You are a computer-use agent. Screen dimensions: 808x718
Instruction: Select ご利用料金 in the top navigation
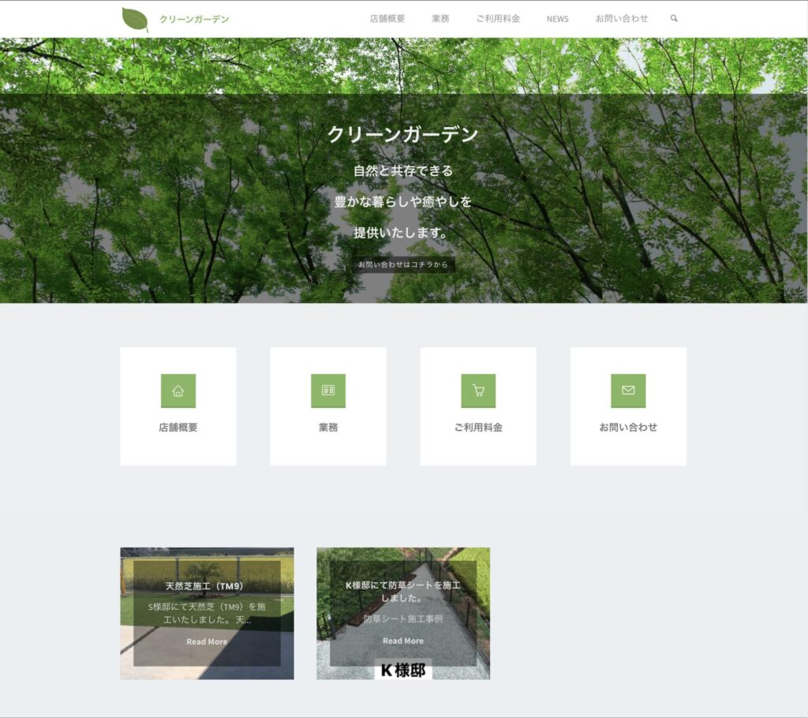pos(498,19)
